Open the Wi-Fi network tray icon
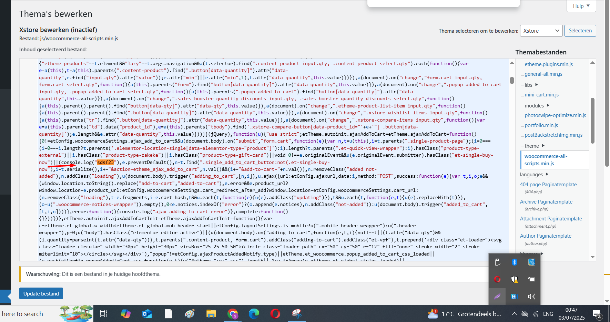This screenshot has width=610, height=322. coord(536,314)
